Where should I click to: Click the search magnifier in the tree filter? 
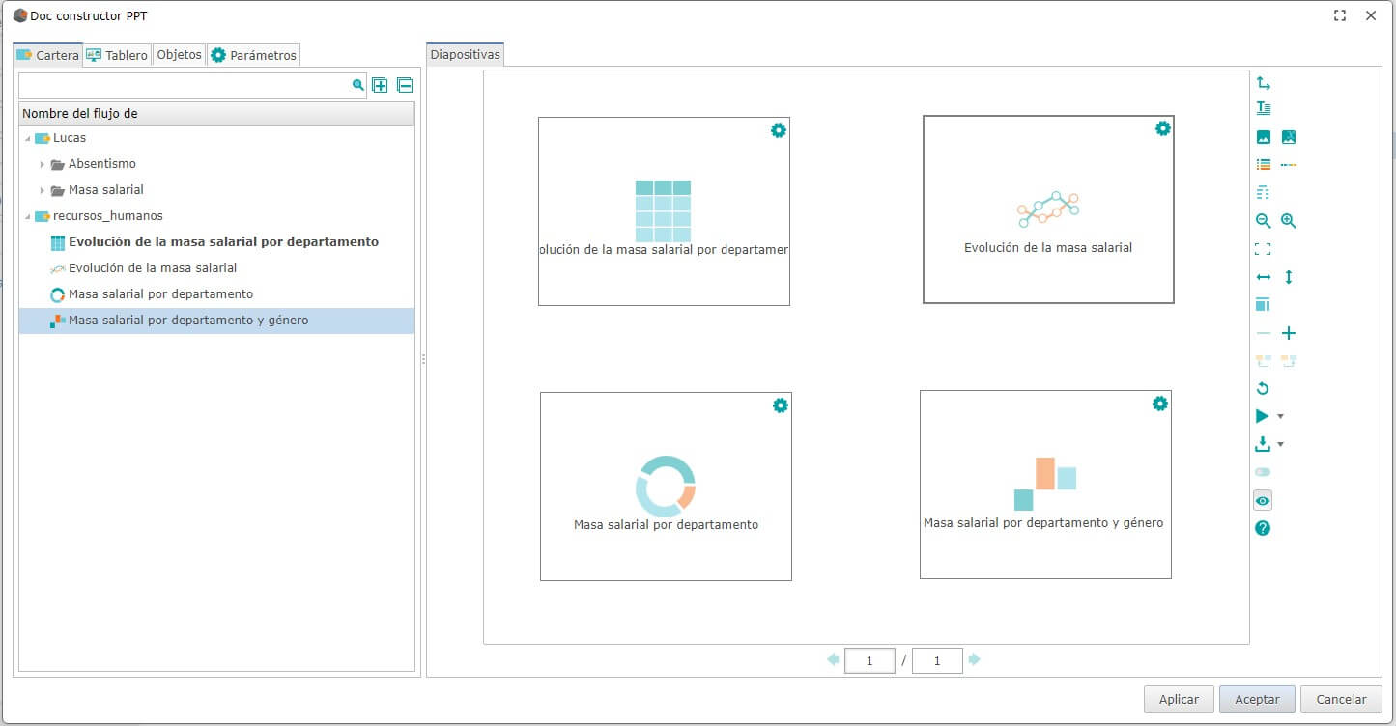pos(358,85)
